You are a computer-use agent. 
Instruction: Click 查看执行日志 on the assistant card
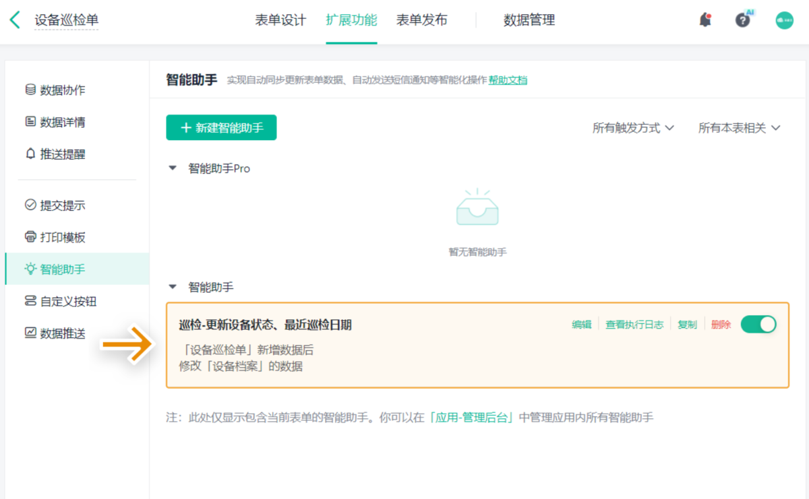pyautogui.click(x=634, y=325)
